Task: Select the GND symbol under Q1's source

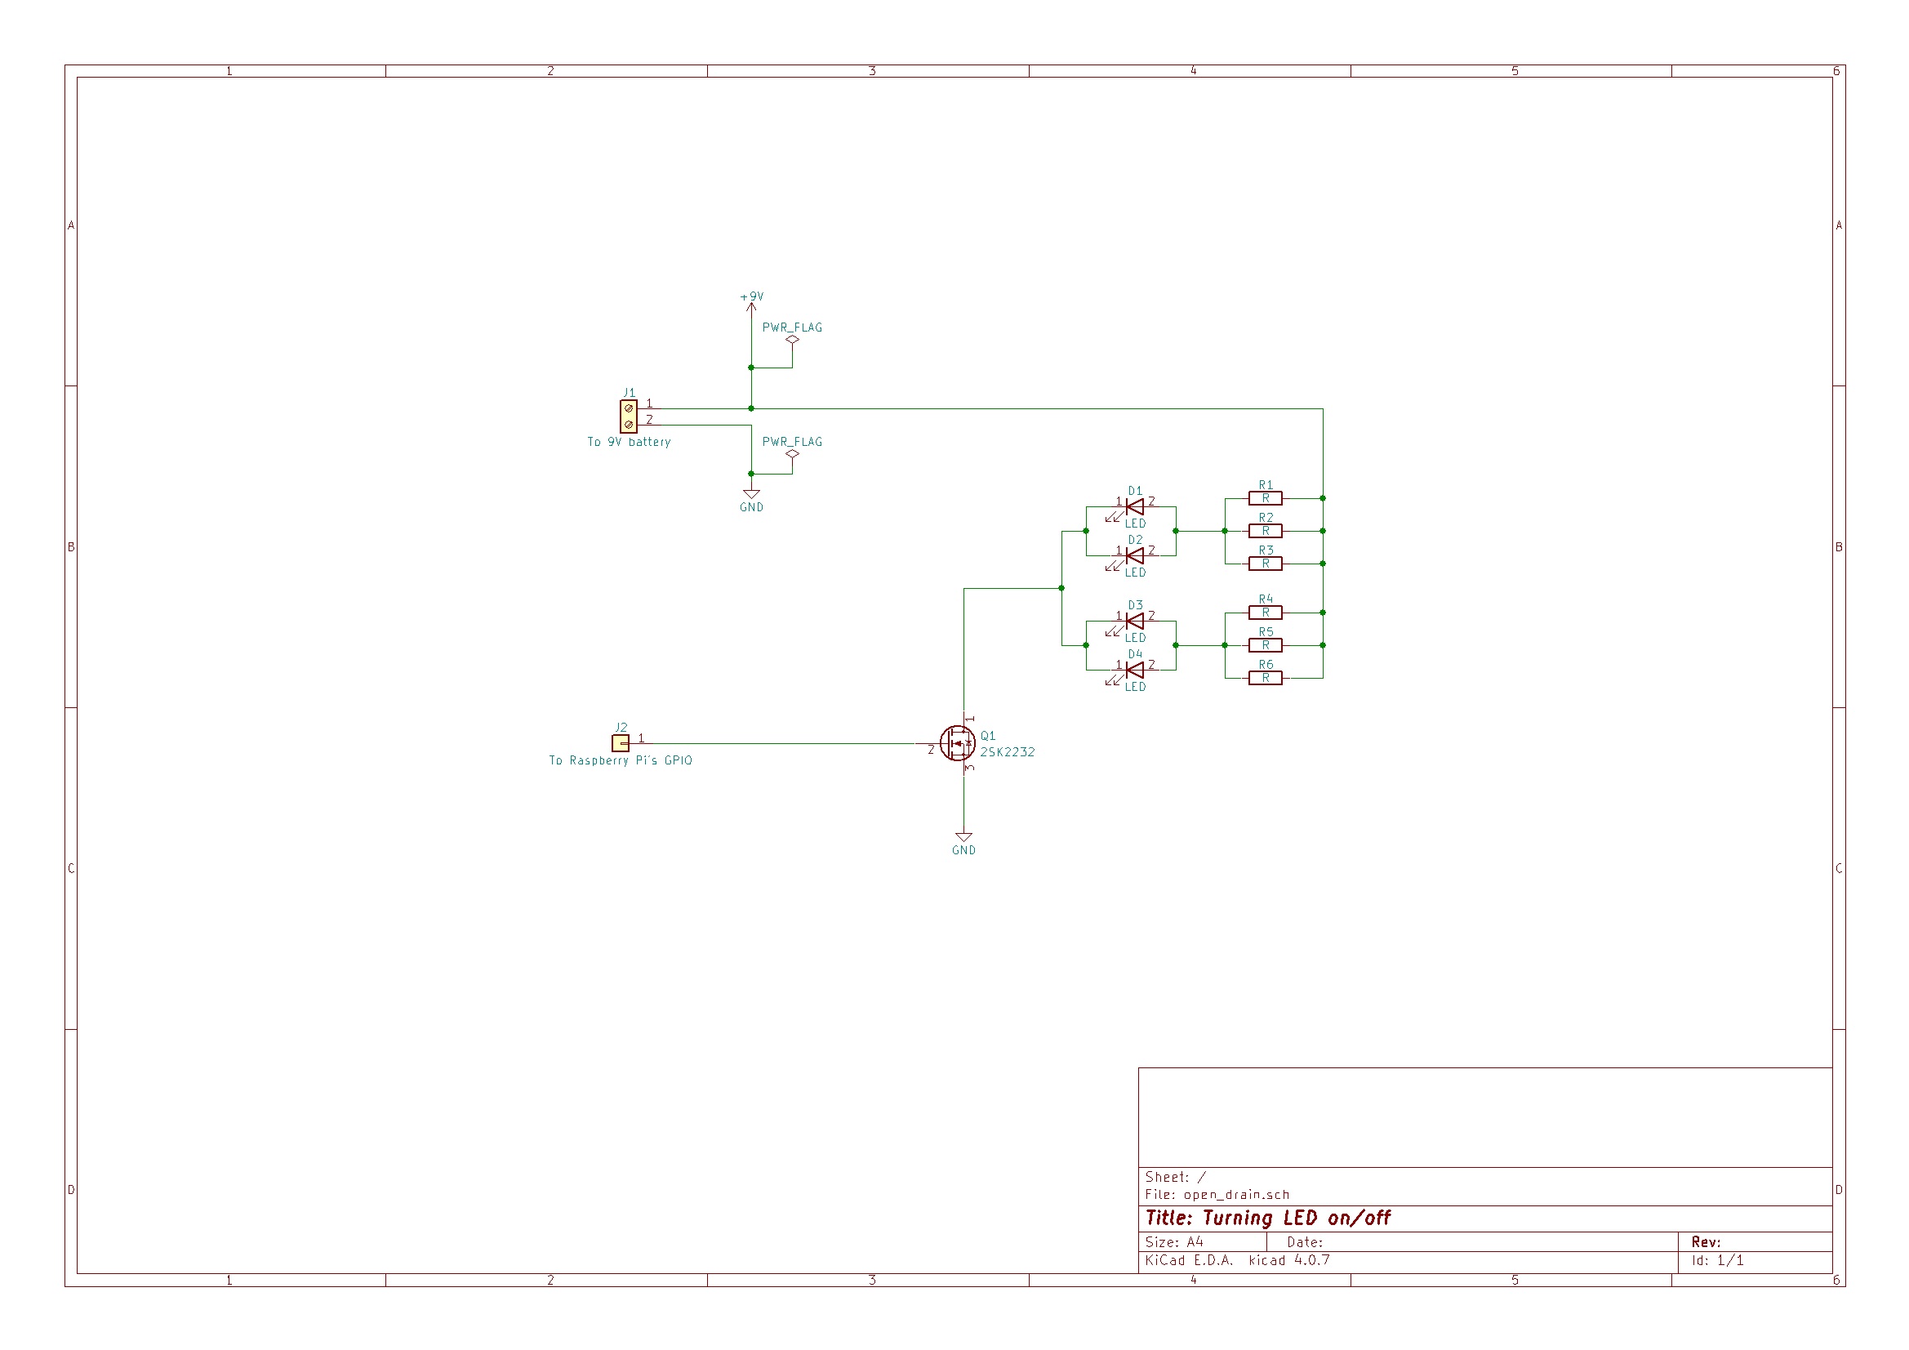Action: tap(964, 838)
